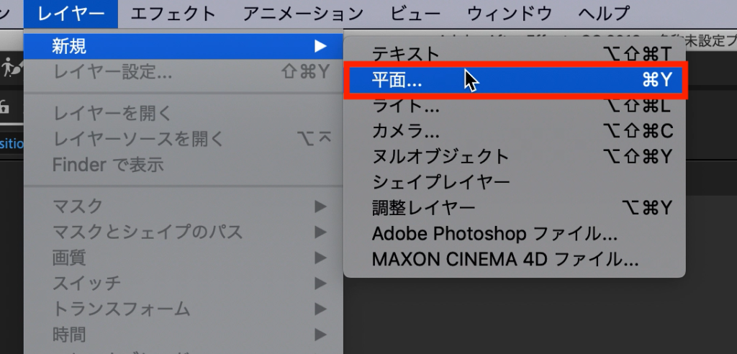Image resolution: width=737 pixels, height=354 pixels.
Task: Choose テキスト from the new layer submenu
Action: coord(515,55)
